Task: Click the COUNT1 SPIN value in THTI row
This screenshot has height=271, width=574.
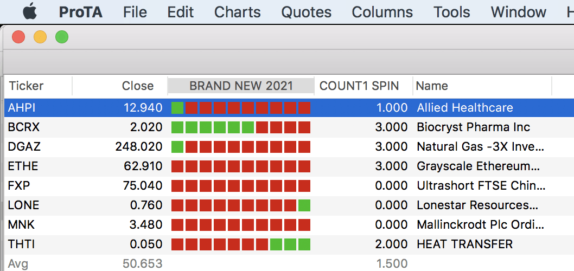Action: (x=391, y=244)
